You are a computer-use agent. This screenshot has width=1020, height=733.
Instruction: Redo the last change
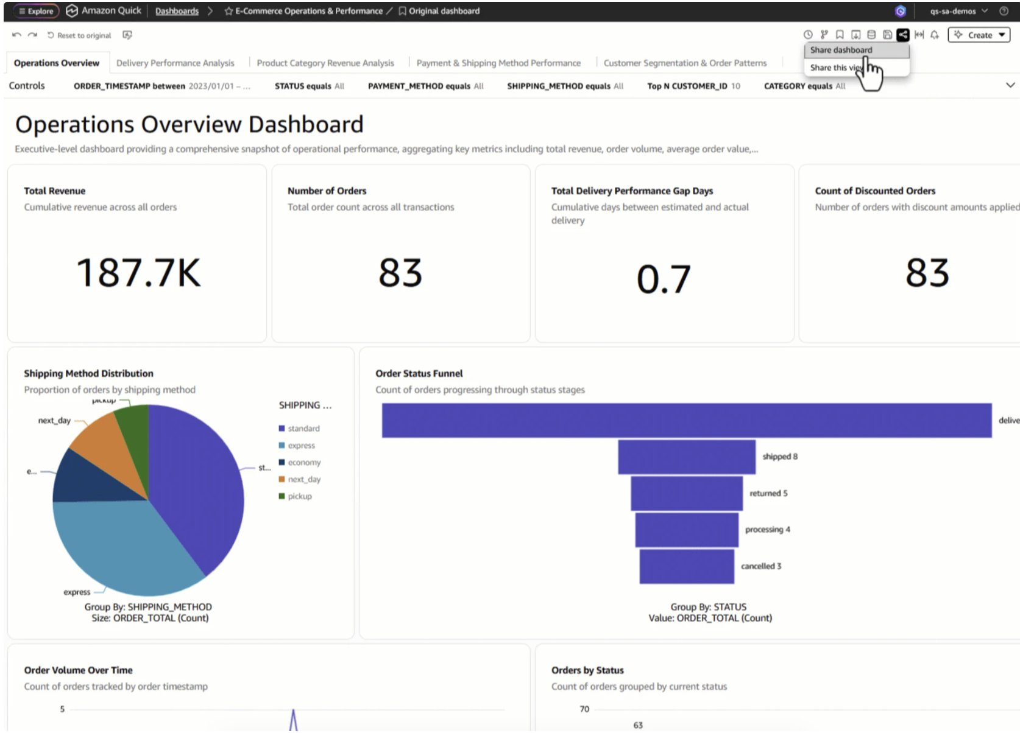pos(32,35)
